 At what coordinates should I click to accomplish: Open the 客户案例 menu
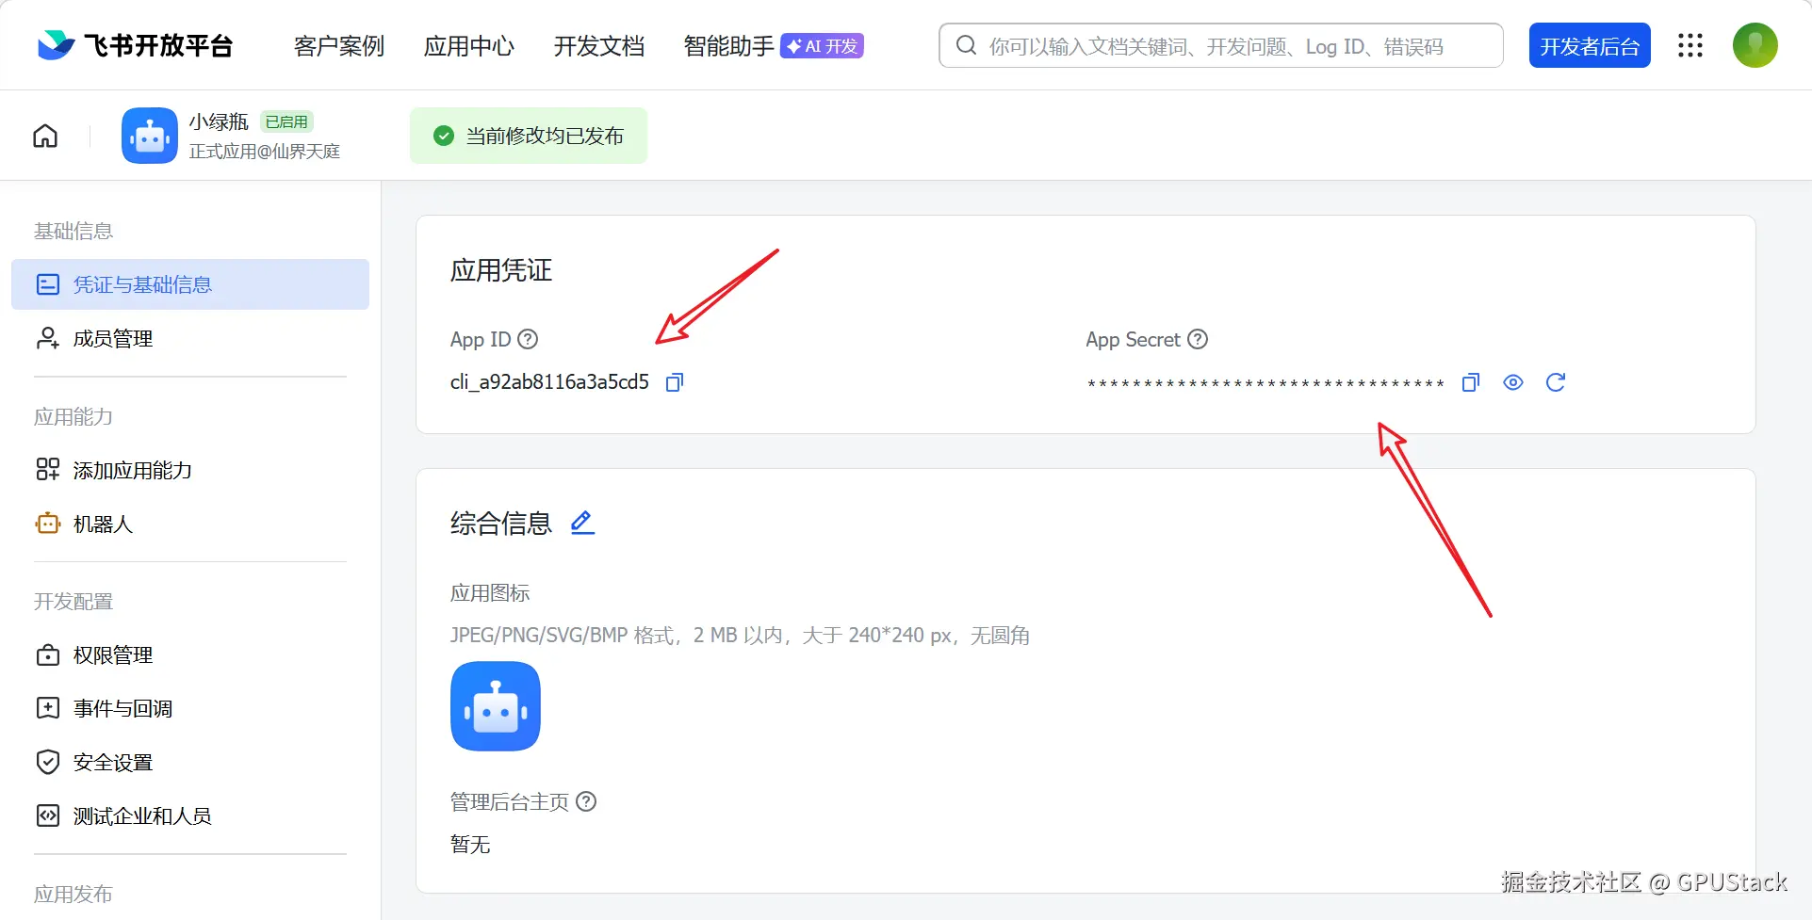(339, 46)
